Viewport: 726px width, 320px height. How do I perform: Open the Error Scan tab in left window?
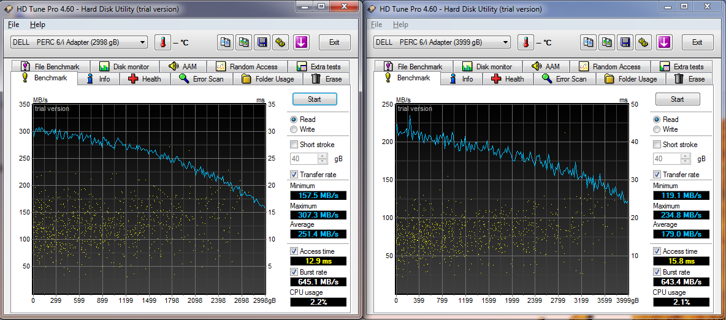(201, 78)
